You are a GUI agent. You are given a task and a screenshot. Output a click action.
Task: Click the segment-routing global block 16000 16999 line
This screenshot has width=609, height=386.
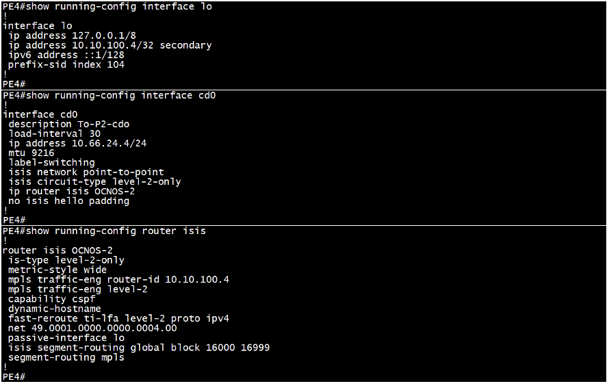pyautogui.click(x=139, y=348)
